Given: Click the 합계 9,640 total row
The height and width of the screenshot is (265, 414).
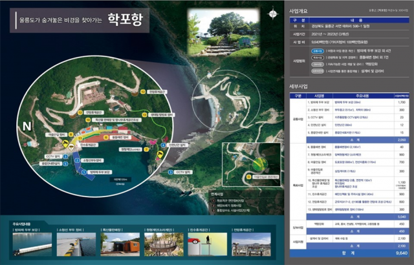Looking at the screenshot, I should 350,255.
